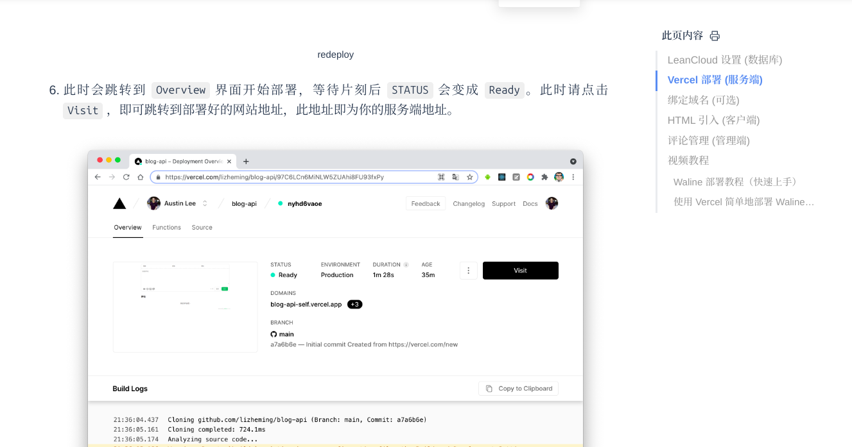Click inside the browser address bar
The width and height of the screenshot is (852, 447).
pyautogui.click(x=289, y=177)
